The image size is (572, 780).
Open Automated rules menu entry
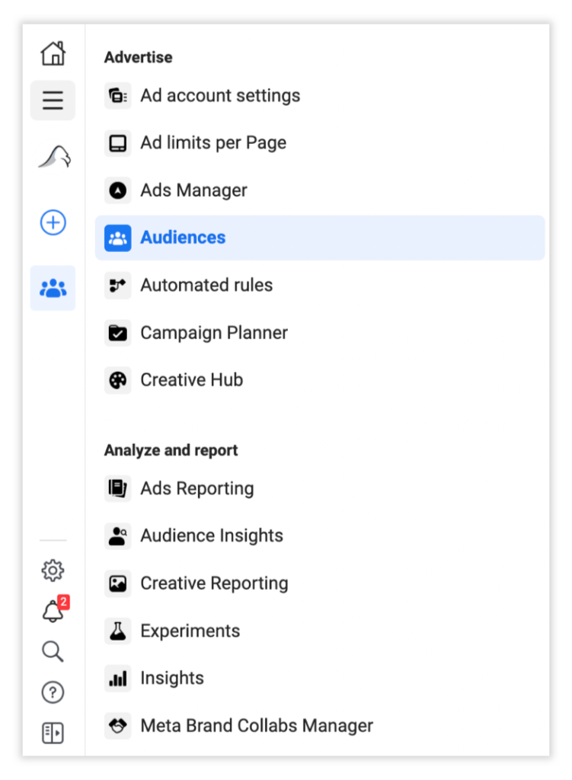click(x=206, y=286)
